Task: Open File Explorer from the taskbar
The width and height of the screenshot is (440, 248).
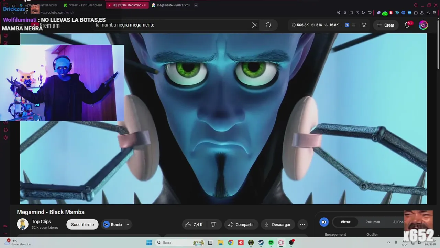Action: 220,242
